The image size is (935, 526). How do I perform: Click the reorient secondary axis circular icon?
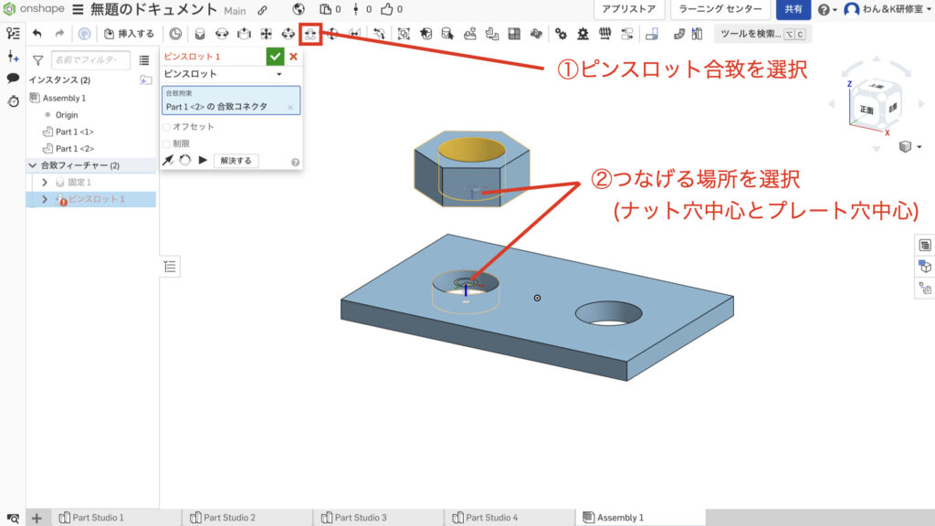[185, 160]
